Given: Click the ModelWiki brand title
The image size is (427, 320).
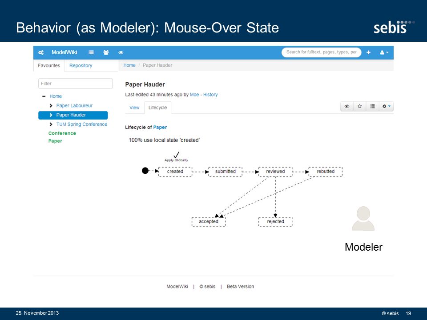Looking at the screenshot, I should point(64,52).
